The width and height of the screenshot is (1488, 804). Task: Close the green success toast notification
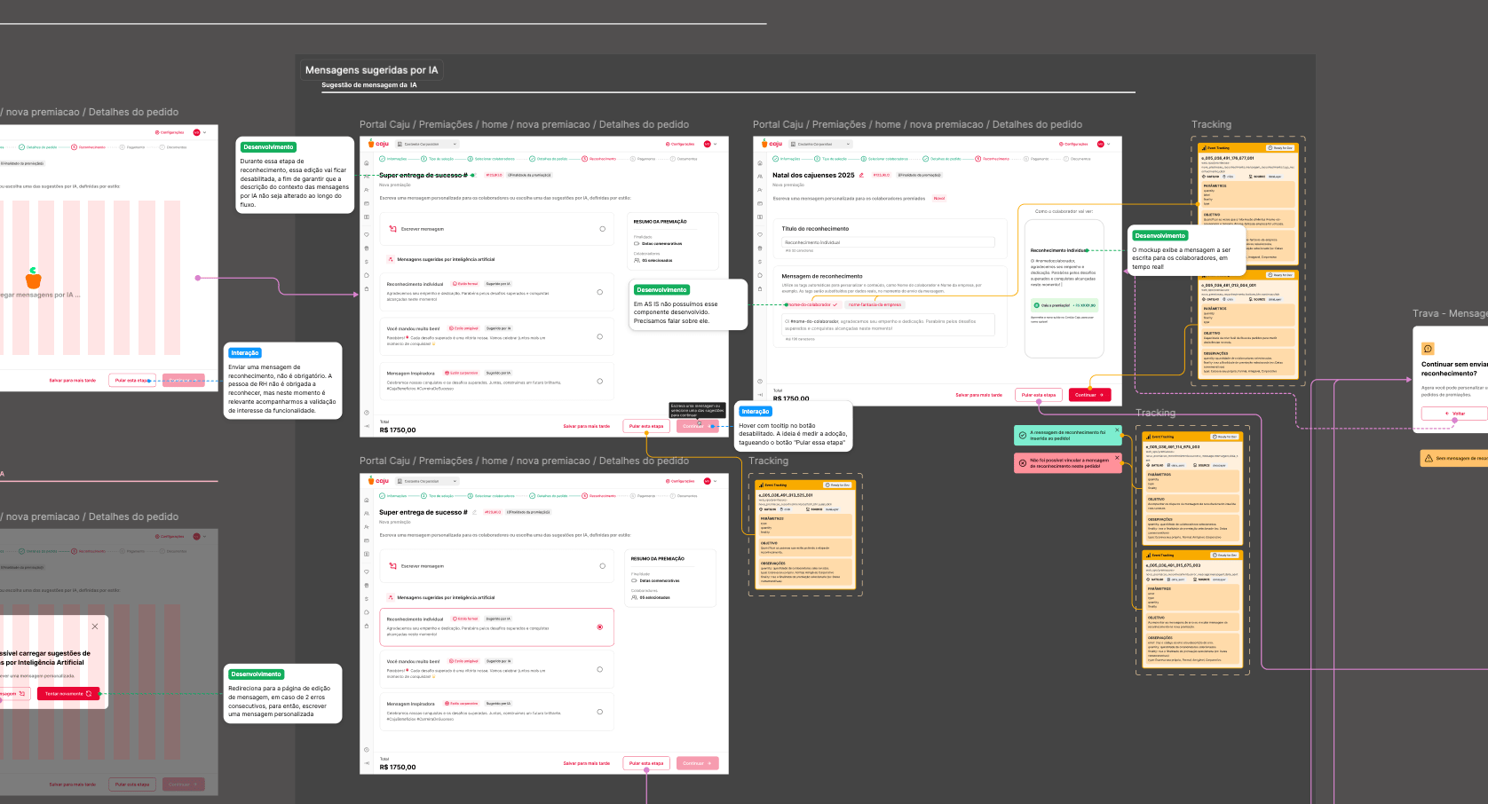tap(1117, 430)
